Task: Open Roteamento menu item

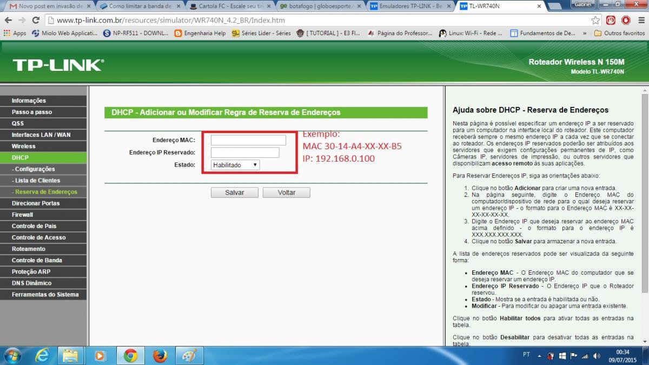Action: tap(43, 249)
